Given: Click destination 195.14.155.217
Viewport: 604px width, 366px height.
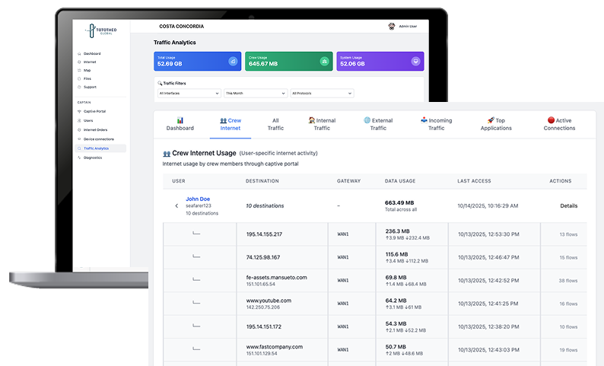Looking at the screenshot, I should click(264, 234).
